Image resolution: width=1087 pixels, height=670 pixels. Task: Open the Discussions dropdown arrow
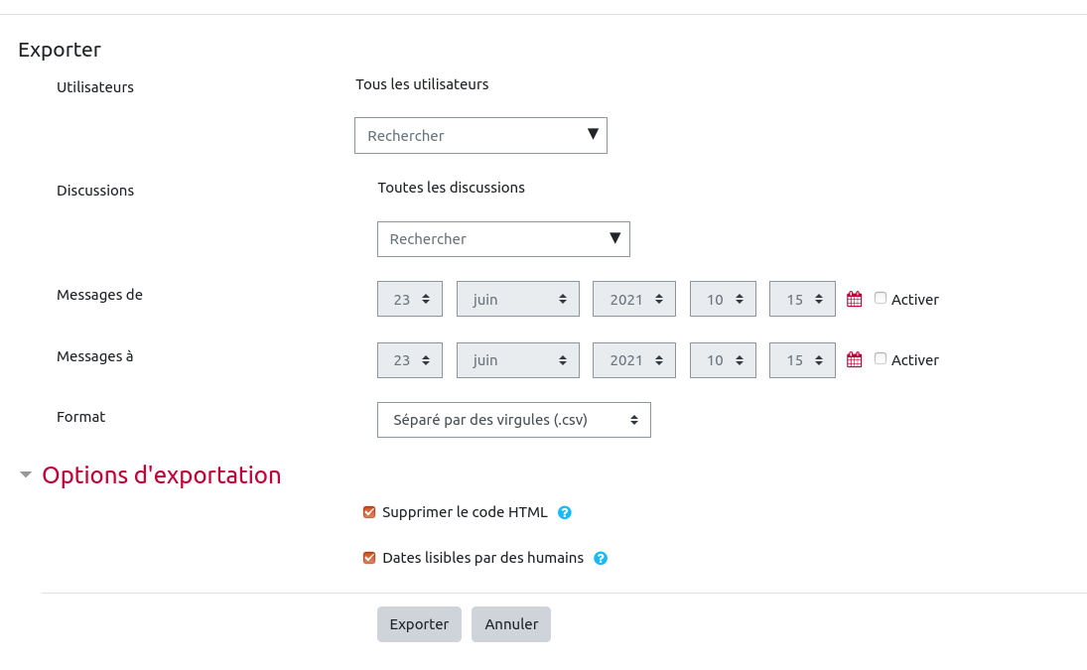click(615, 237)
